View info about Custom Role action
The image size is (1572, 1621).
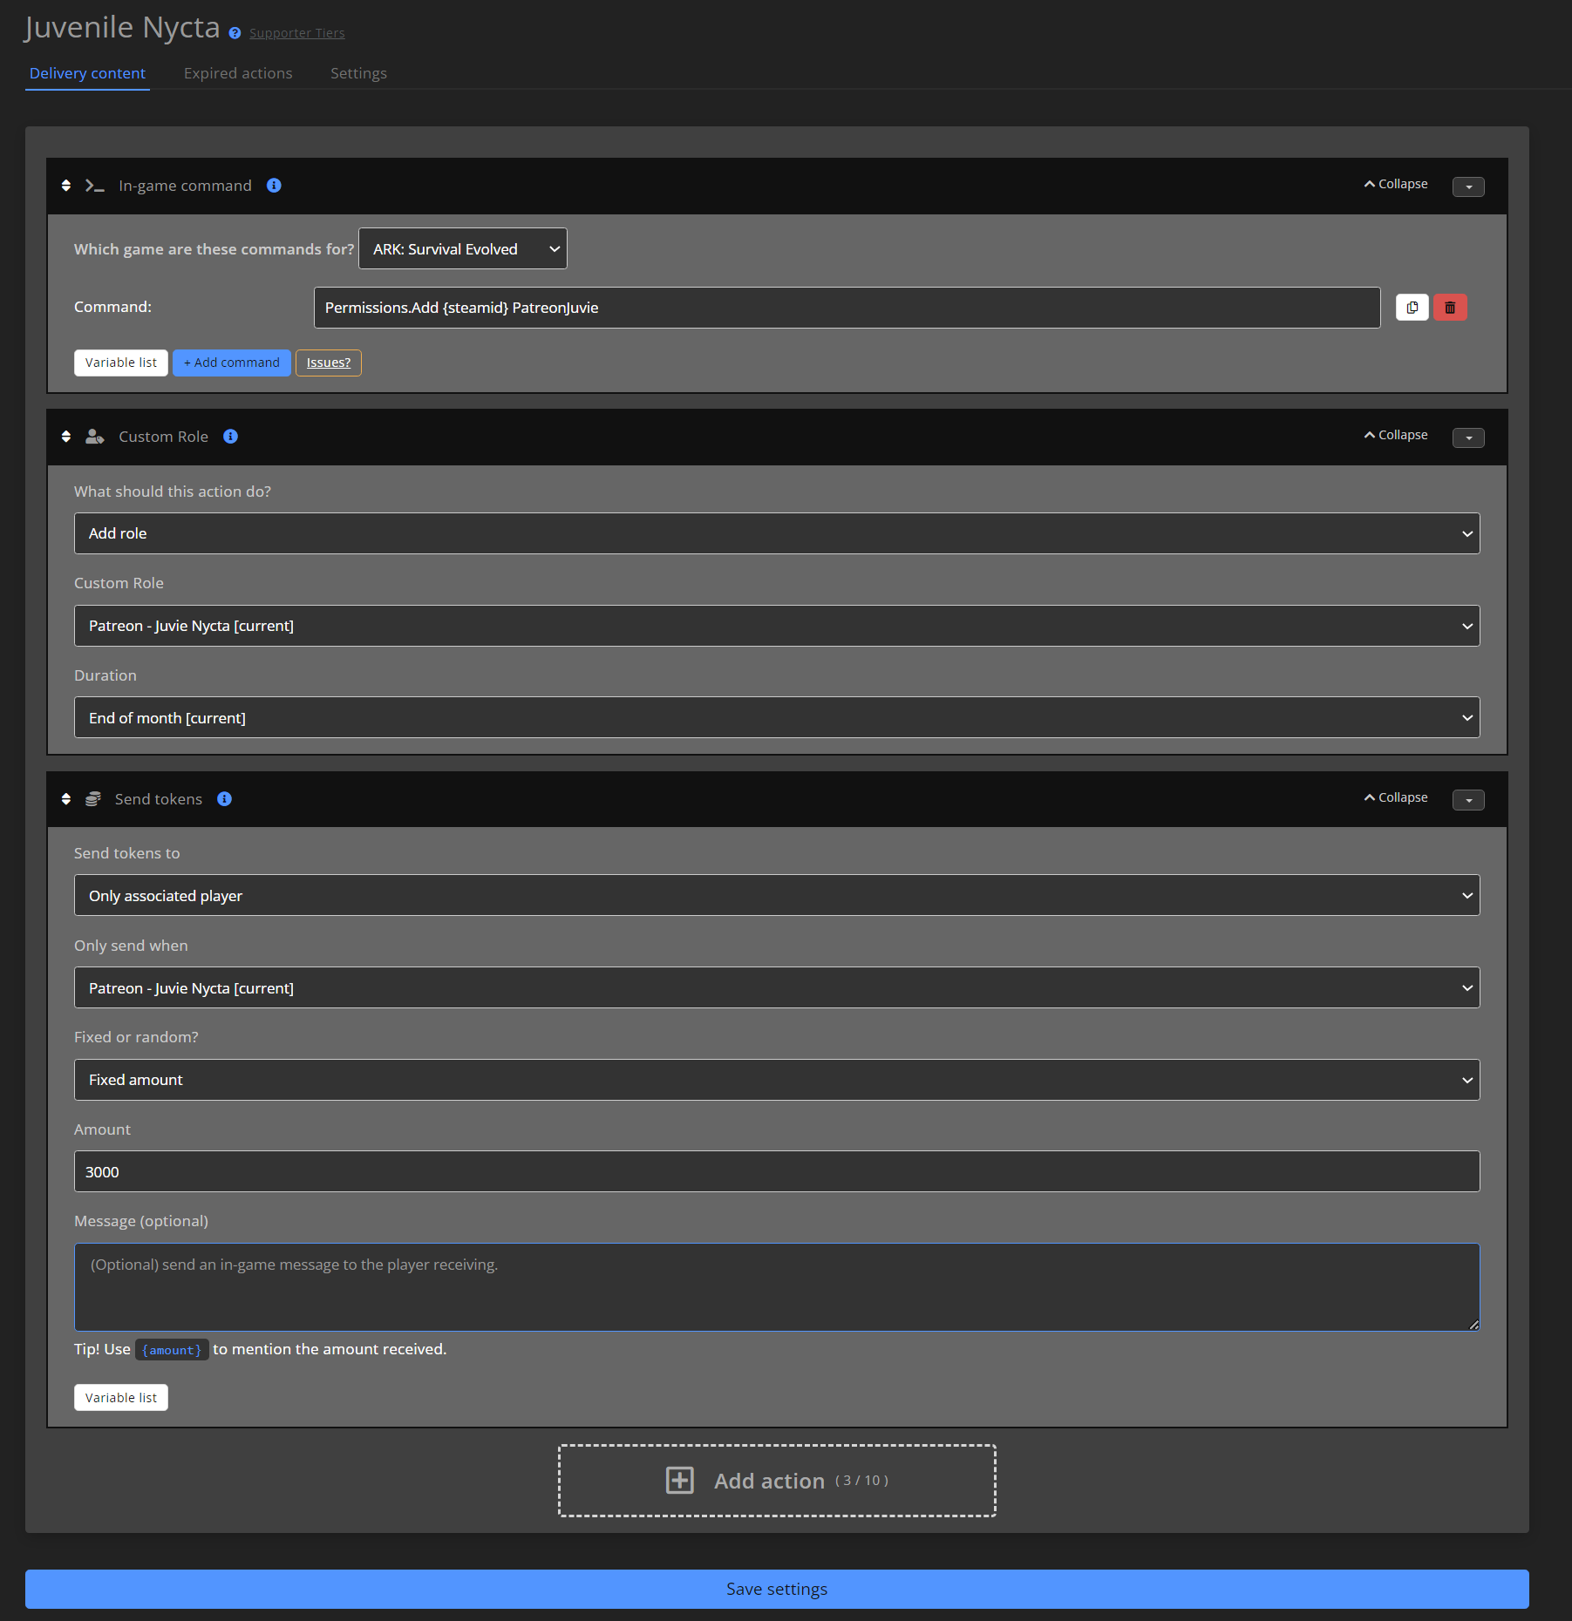click(230, 436)
